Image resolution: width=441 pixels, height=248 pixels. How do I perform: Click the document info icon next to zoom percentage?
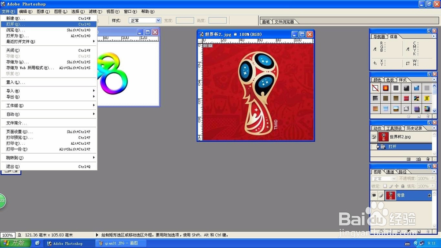click(19, 235)
